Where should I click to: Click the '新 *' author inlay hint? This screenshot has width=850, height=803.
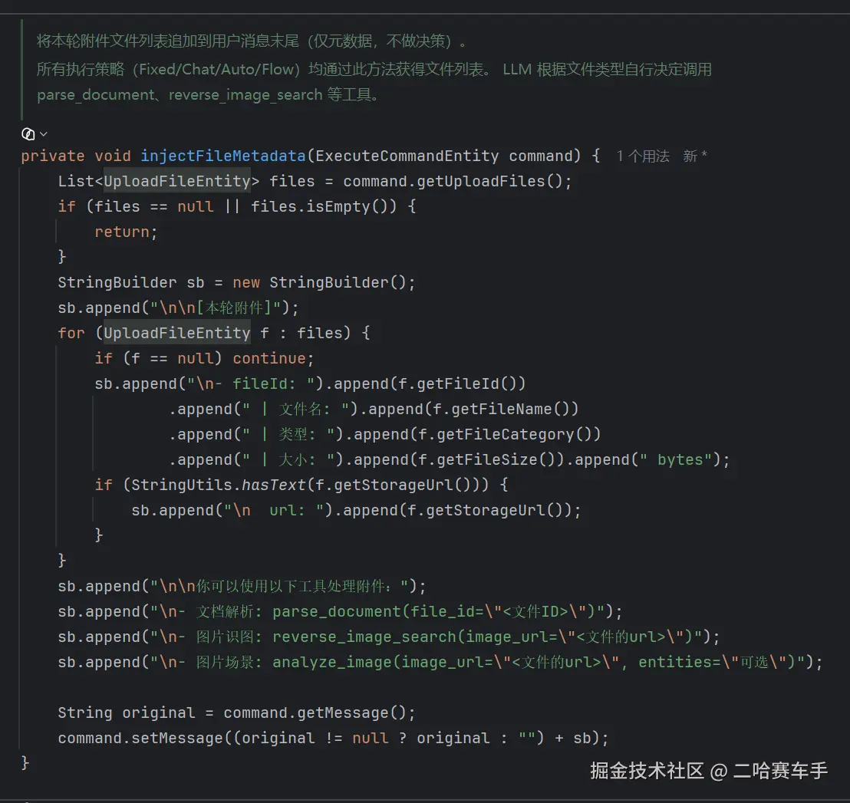tap(695, 156)
